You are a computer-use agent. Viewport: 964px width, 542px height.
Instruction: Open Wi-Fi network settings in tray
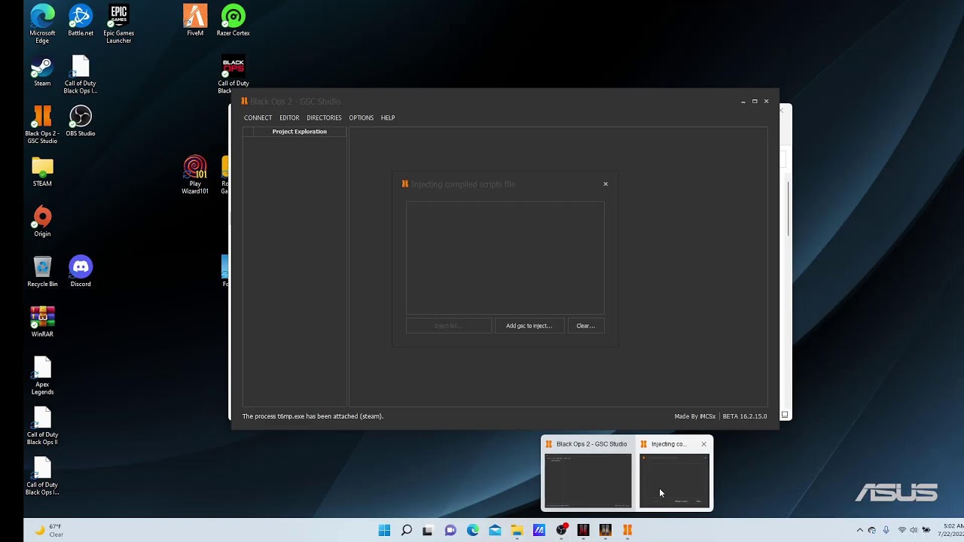tap(901, 530)
